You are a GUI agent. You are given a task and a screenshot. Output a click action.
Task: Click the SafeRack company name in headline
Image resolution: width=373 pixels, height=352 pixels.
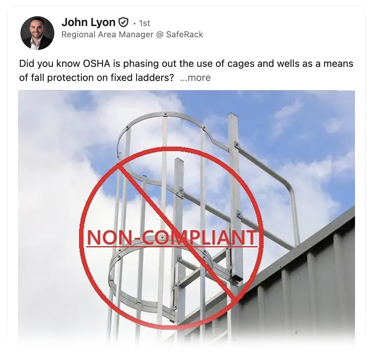(185, 35)
